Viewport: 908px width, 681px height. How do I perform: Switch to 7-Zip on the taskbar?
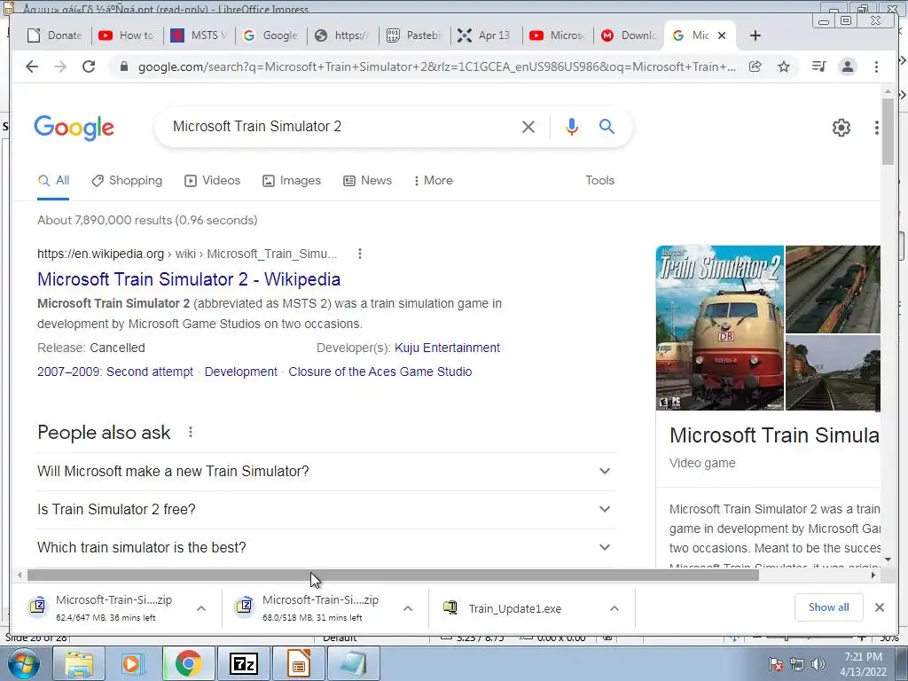coord(243,663)
